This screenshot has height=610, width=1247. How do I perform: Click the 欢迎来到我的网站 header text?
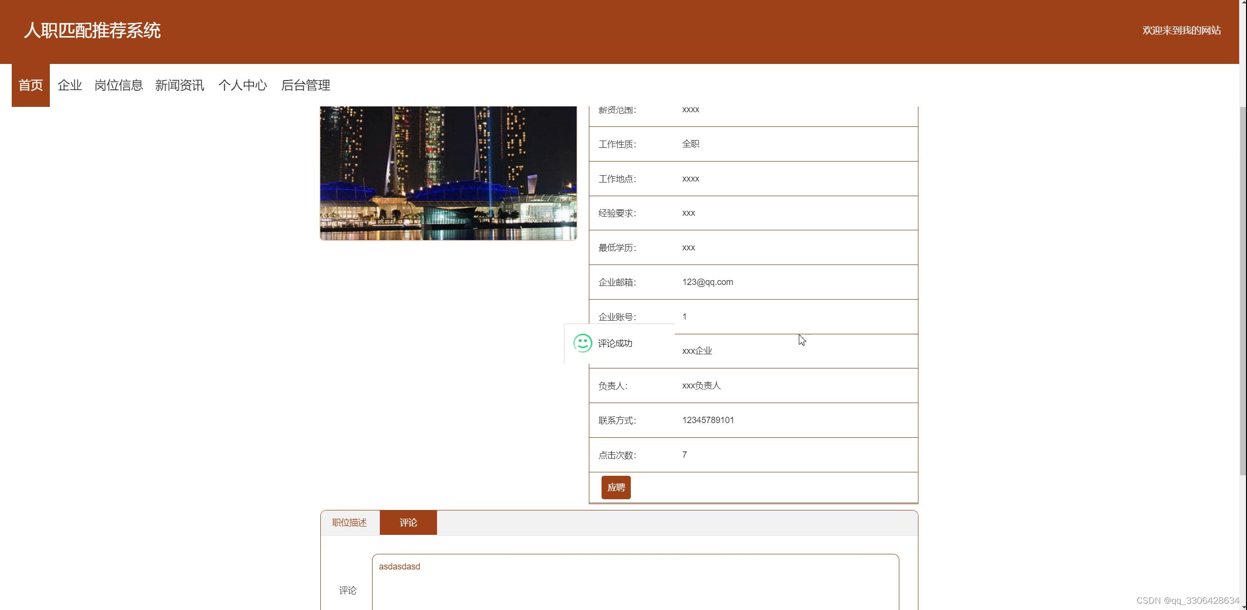[x=1181, y=30]
